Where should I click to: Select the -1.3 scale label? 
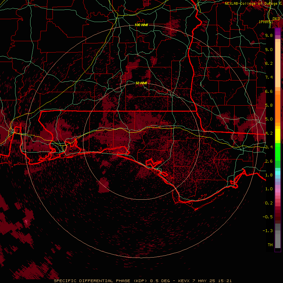click(268, 231)
